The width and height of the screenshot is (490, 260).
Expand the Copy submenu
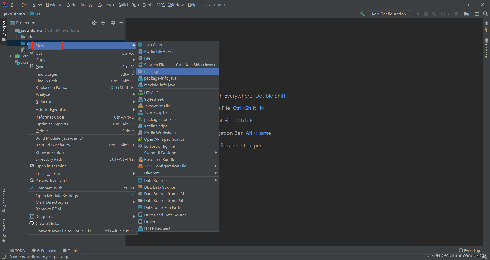pyautogui.click(x=82, y=60)
